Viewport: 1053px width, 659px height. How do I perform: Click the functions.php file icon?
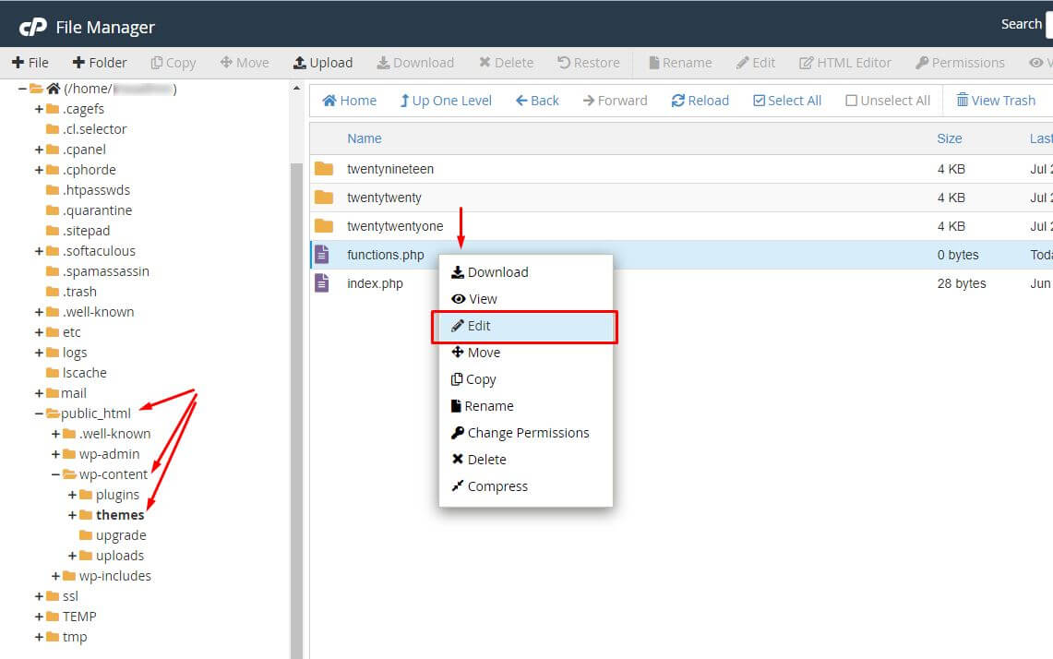point(322,255)
